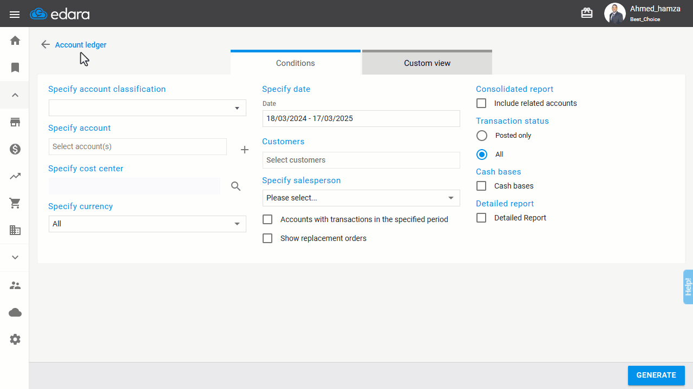Open the Help! side tab
The image size is (693, 389).
tap(688, 287)
